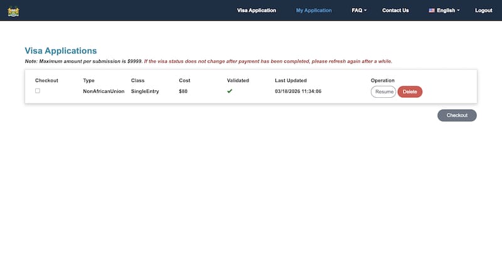The height and width of the screenshot is (271, 502).
Task: Click the Cost column header
Action: click(x=184, y=81)
